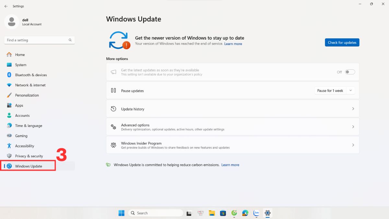
Task: Expand Windows Insider Program
Action: (232, 145)
